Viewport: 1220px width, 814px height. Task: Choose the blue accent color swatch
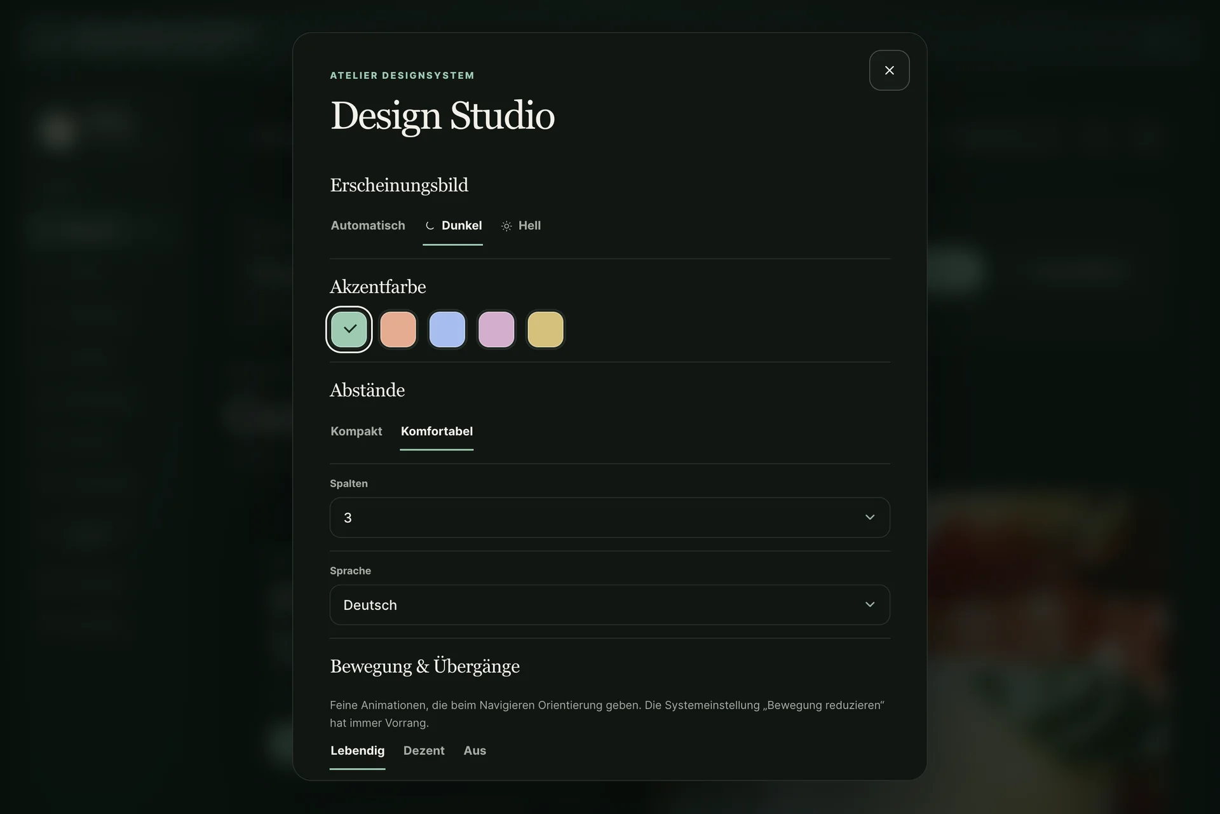tap(447, 329)
